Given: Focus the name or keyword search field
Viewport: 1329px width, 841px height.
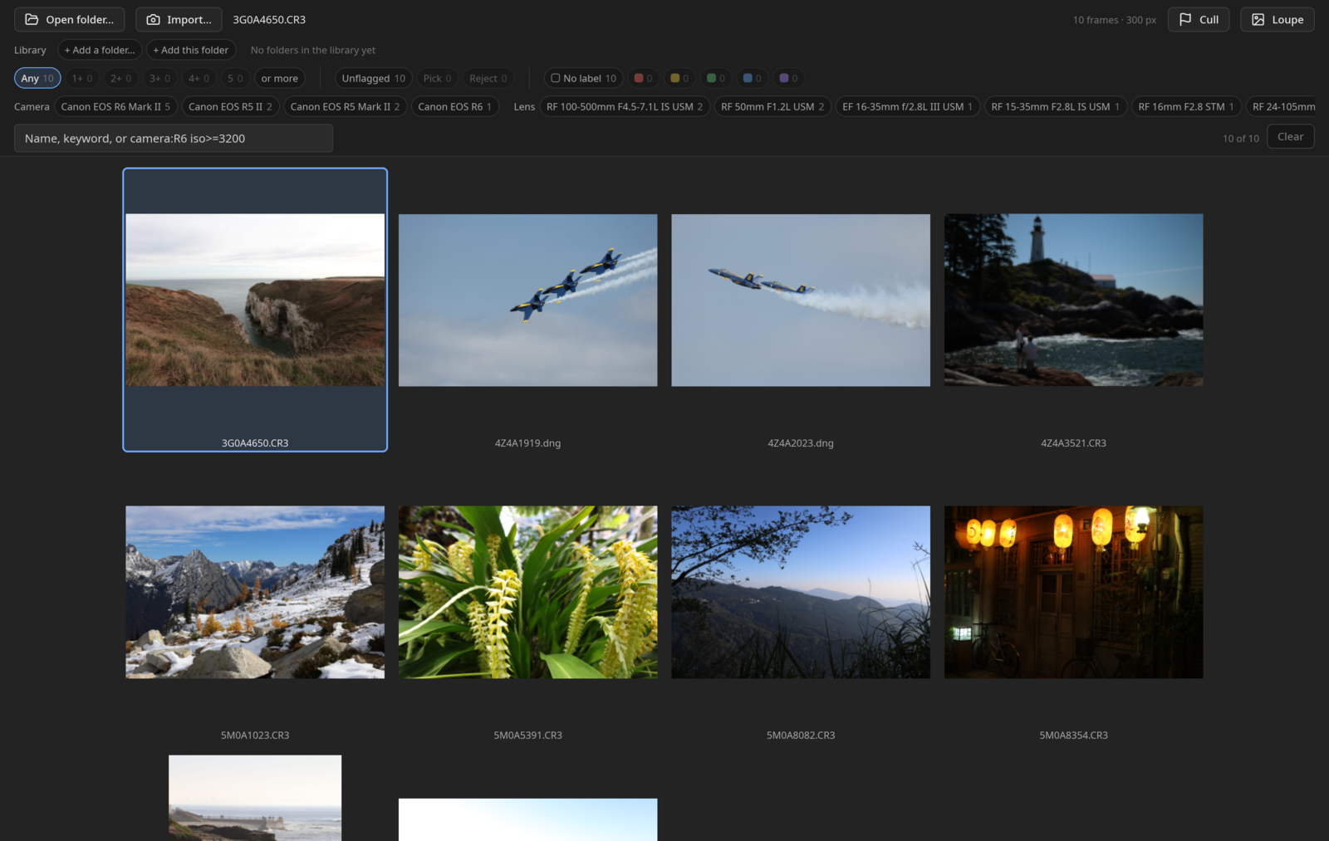Looking at the screenshot, I should (174, 138).
